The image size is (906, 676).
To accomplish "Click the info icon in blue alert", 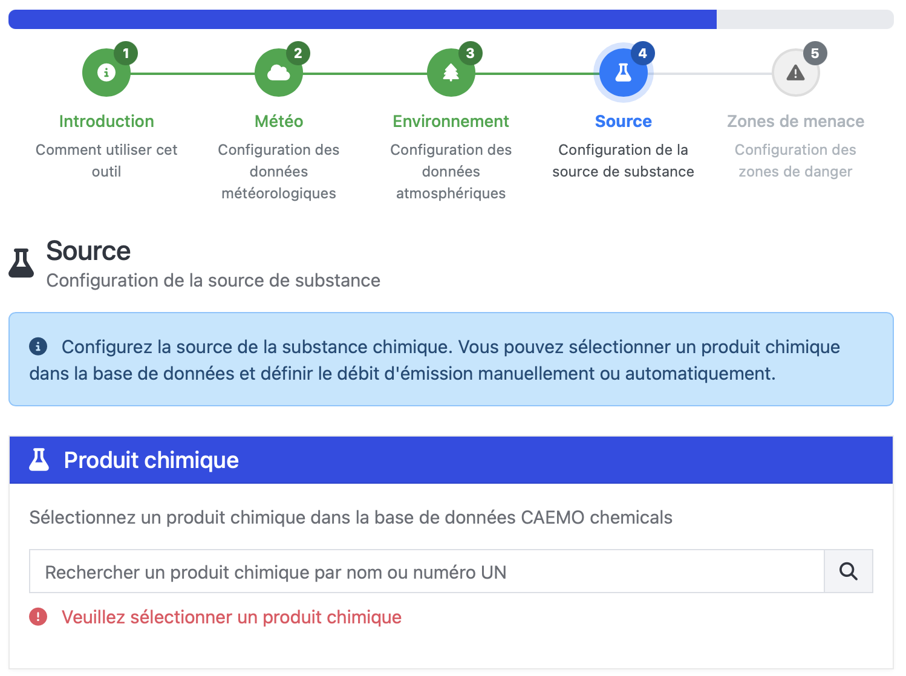I will 38,346.
